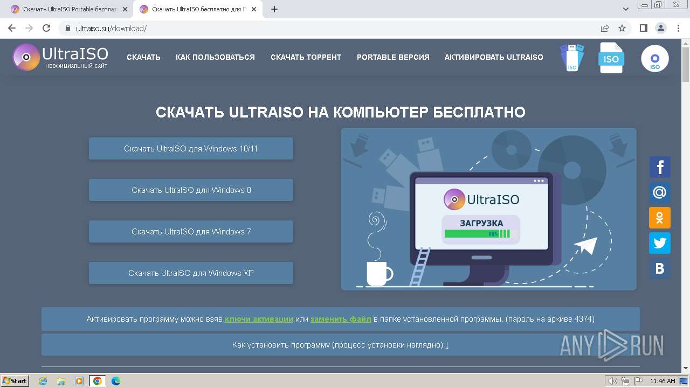Open the round ISO disc icon
This screenshot has height=388, width=690.
pos(655,59)
